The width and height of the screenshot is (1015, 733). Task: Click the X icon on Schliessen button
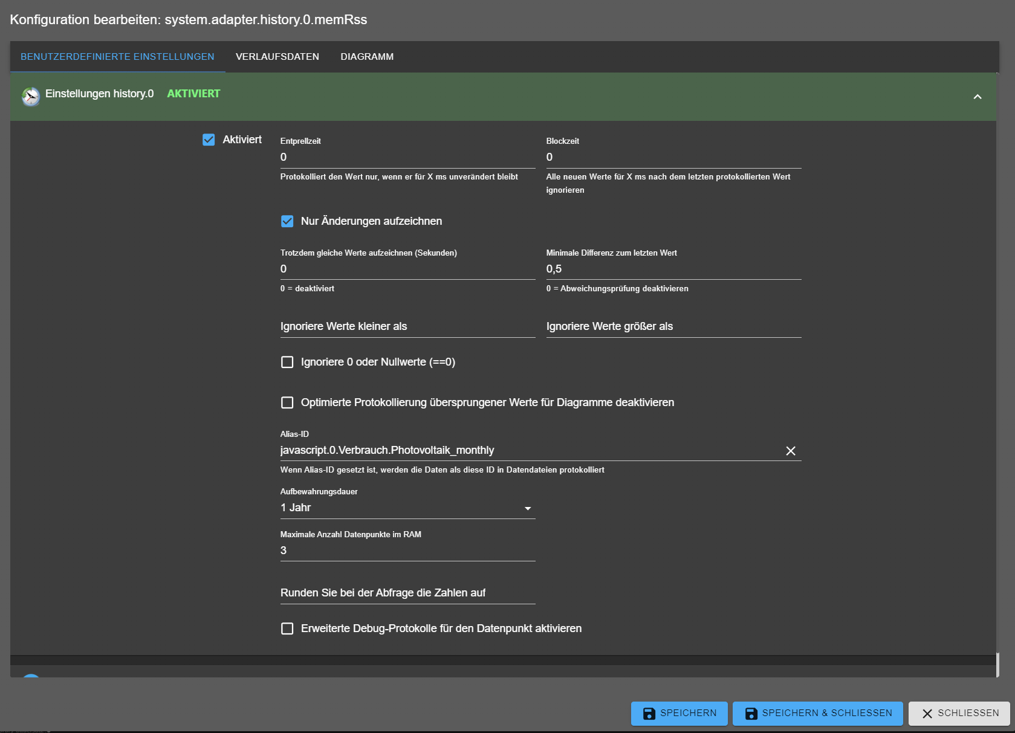pyautogui.click(x=927, y=714)
